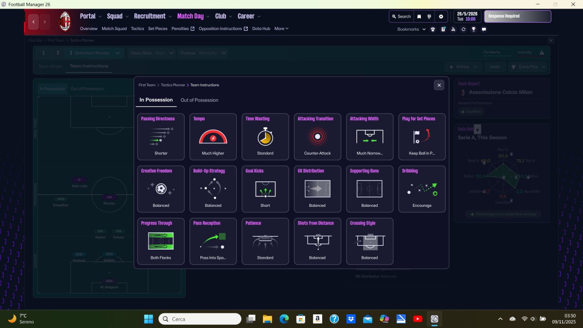Open the date and time panel

(x=466, y=16)
